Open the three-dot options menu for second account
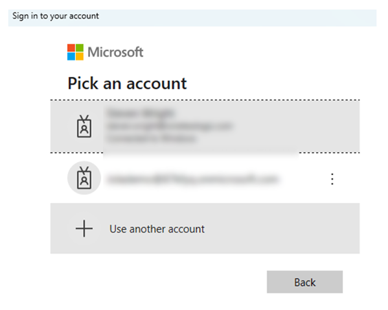 point(332,179)
